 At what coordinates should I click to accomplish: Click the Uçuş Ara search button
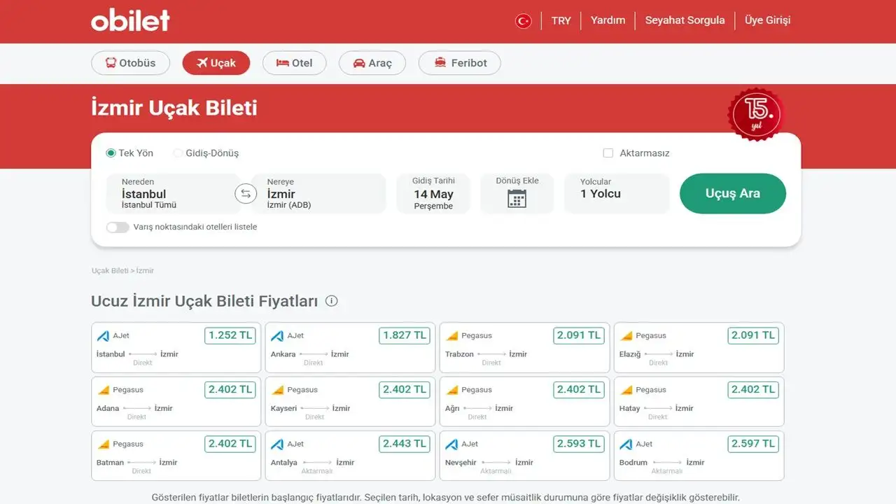[x=733, y=194]
